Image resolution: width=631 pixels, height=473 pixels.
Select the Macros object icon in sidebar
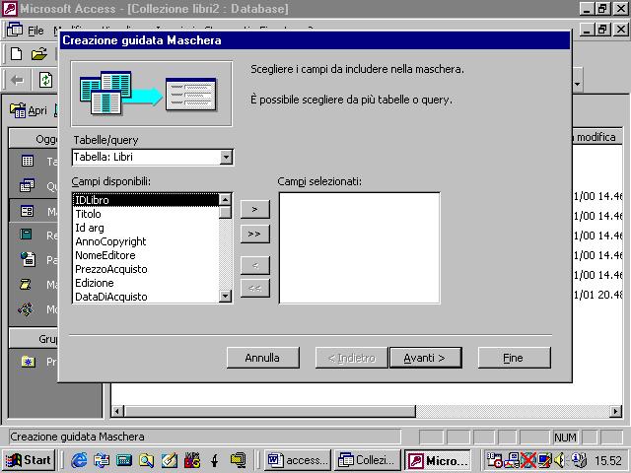pyautogui.click(x=26, y=285)
